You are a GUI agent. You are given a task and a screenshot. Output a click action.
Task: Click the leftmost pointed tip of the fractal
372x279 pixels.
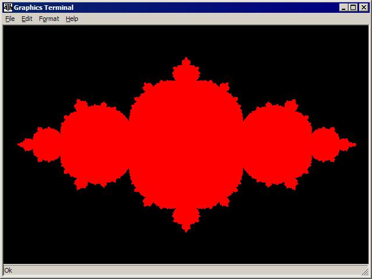coord(19,144)
